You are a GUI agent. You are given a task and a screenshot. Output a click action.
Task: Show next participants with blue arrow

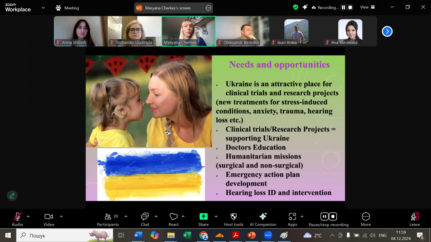click(387, 32)
